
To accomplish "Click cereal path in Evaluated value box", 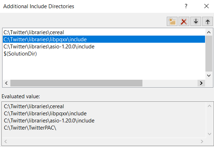I will (34, 106).
